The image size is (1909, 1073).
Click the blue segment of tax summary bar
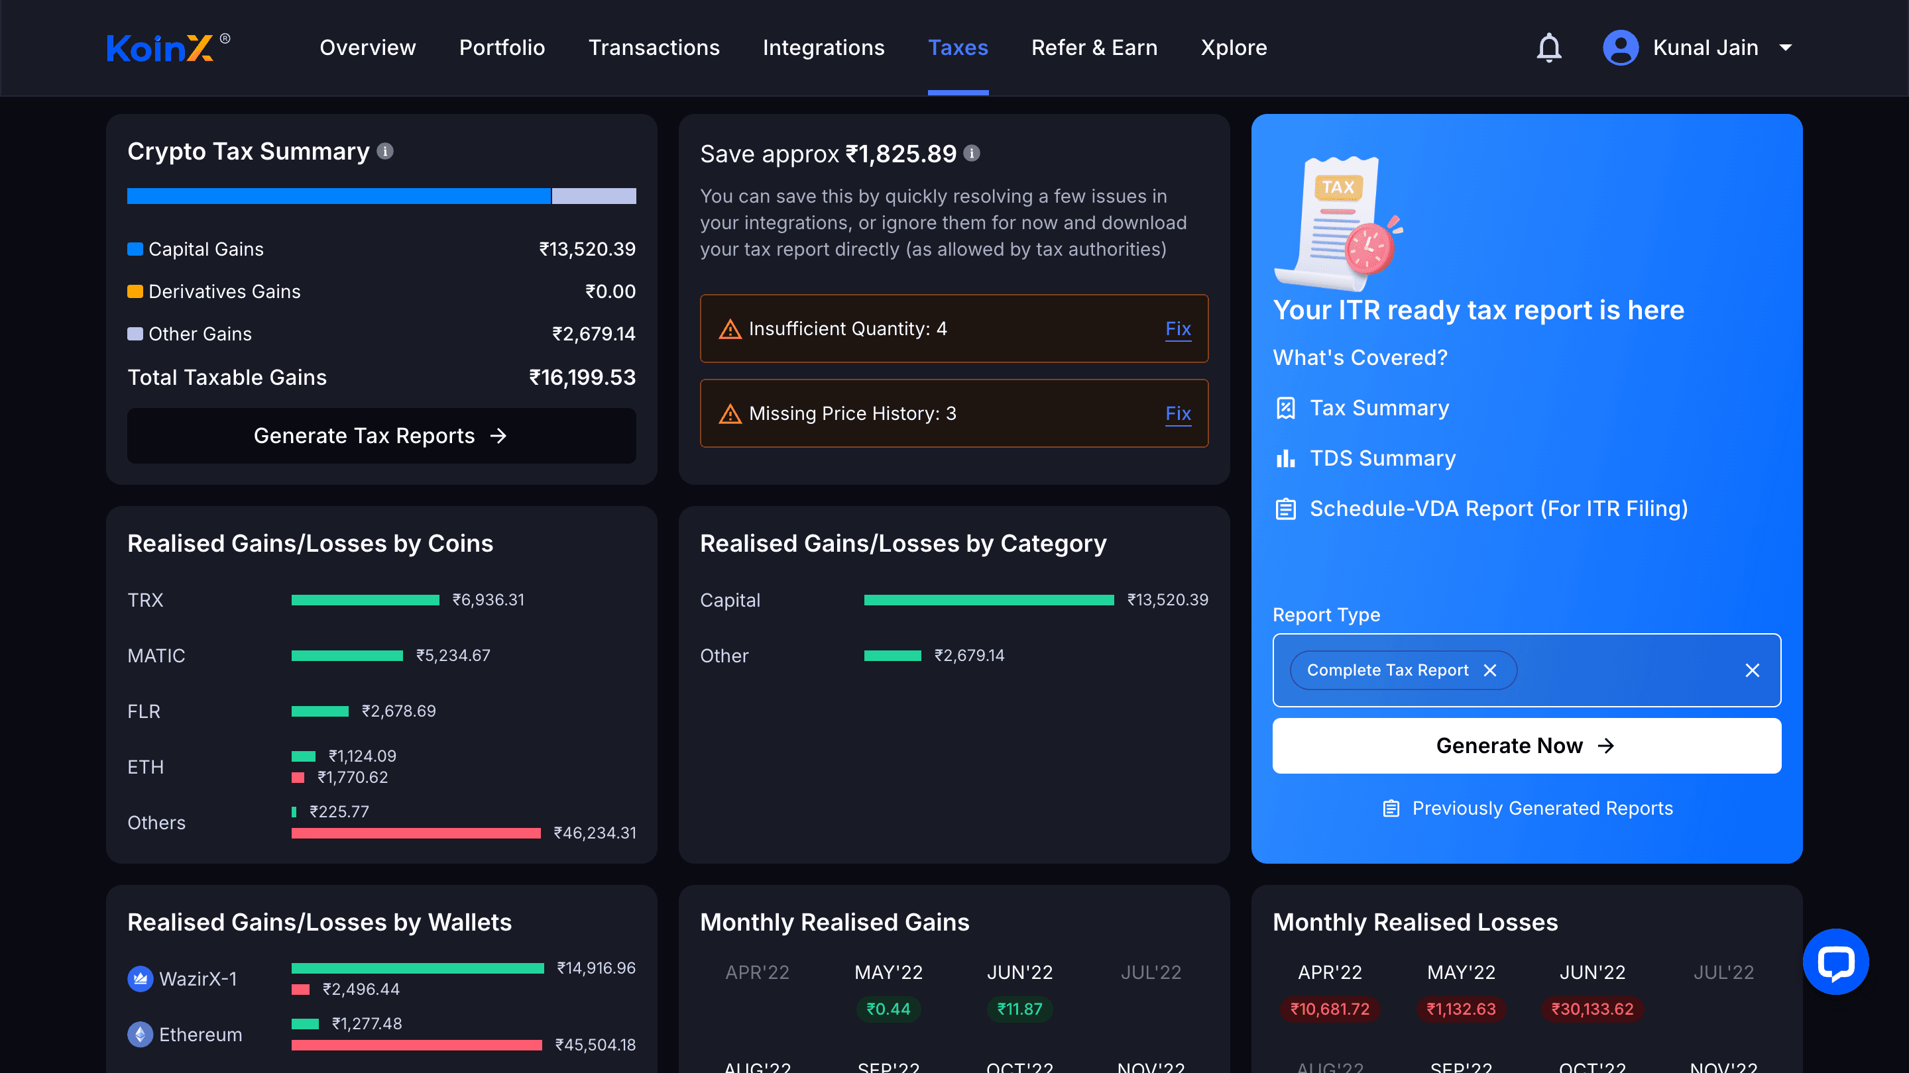[x=339, y=195]
